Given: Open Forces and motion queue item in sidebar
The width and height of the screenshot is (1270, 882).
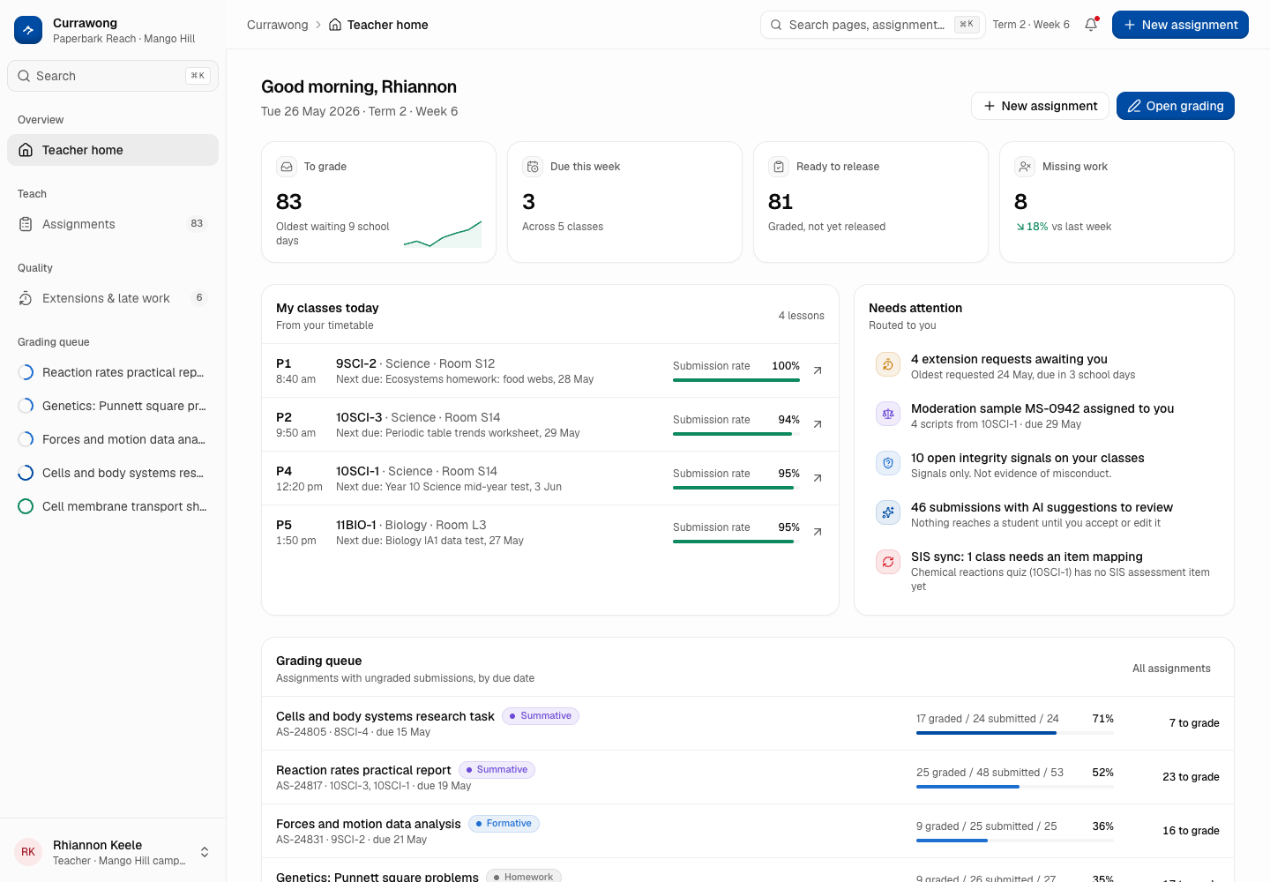Looking at the screenshot, I should [113, 439].
